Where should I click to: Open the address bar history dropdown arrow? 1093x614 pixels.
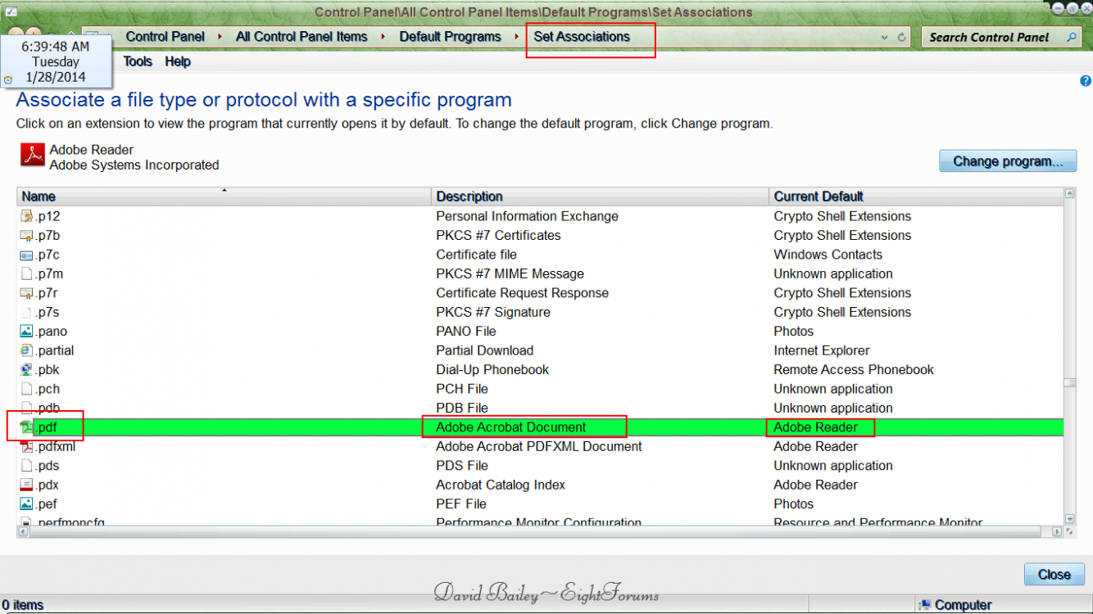tap(884, 38)
